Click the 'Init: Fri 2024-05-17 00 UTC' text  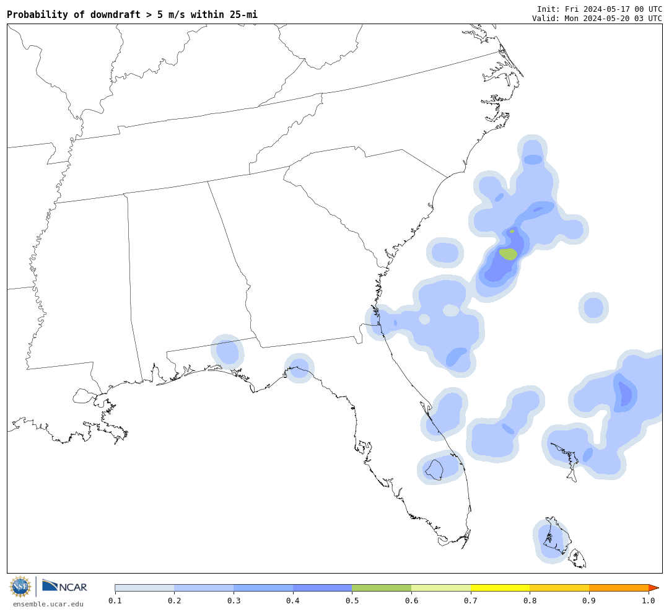(x=600, y=9)
